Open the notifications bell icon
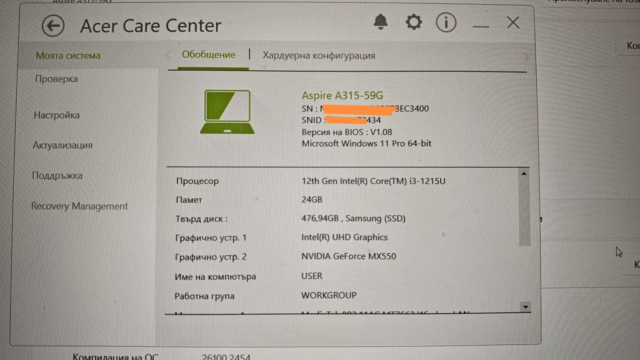 tap(380, 22)
